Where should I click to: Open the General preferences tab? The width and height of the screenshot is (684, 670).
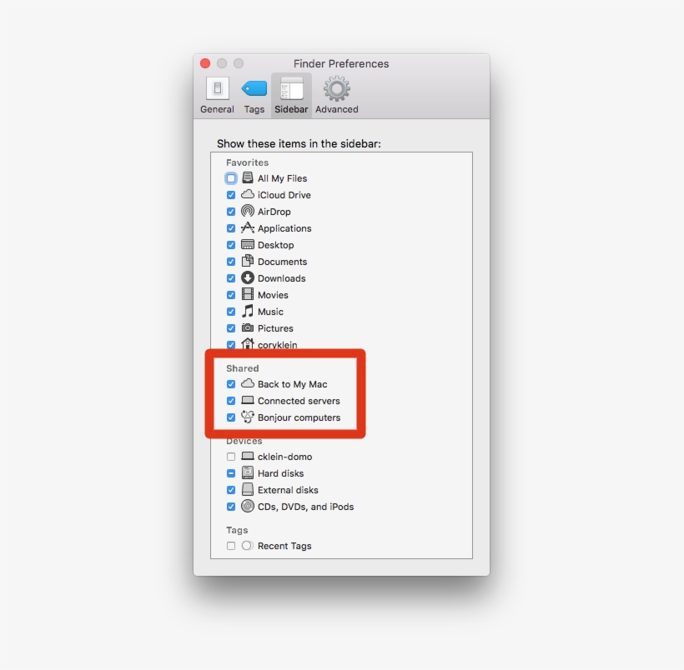coord(217,95)
